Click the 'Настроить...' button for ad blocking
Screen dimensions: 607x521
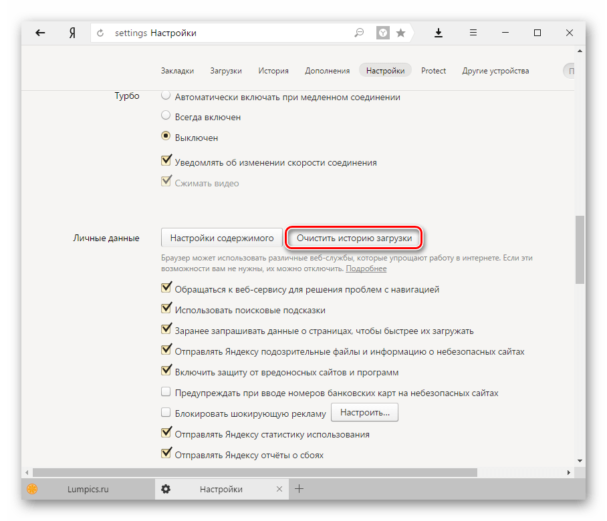(x=364, y=413)
